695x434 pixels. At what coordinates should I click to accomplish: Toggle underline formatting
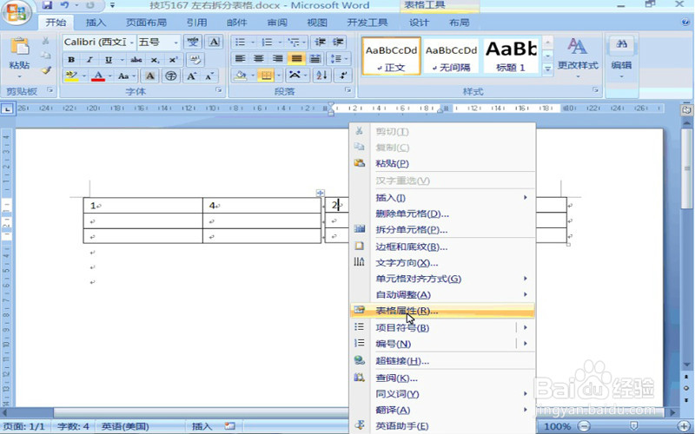click(x=108, y=59)
